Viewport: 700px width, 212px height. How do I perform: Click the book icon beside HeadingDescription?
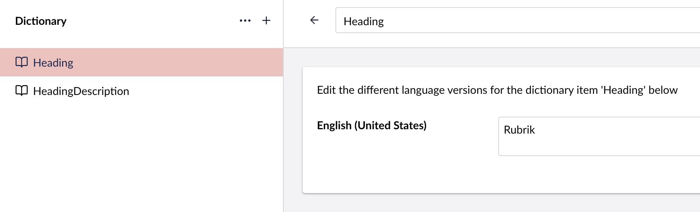pyautogui.click(x=22, y=91)
